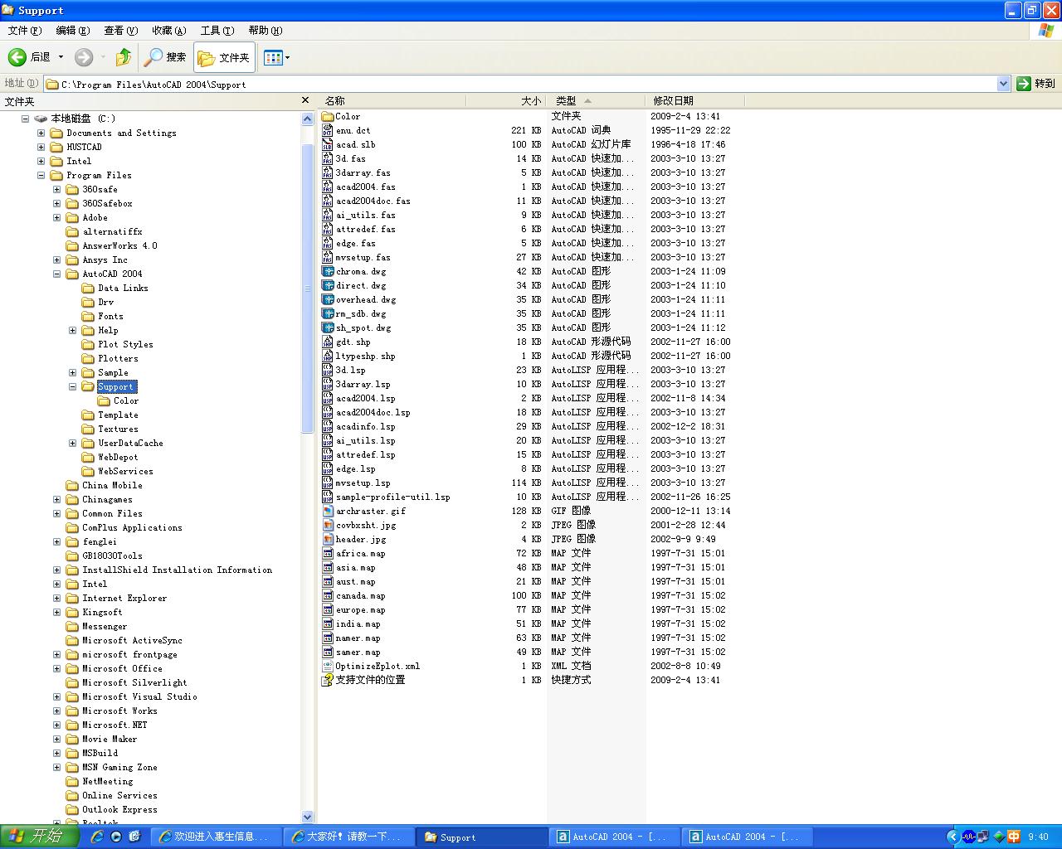1062x849 pixels.
Task: Sort by 类型 column header
Action: point(595,100)
